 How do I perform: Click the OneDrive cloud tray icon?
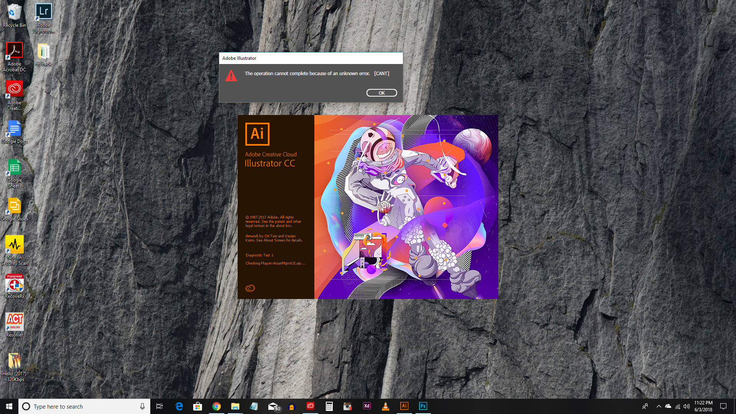(668, 406)
